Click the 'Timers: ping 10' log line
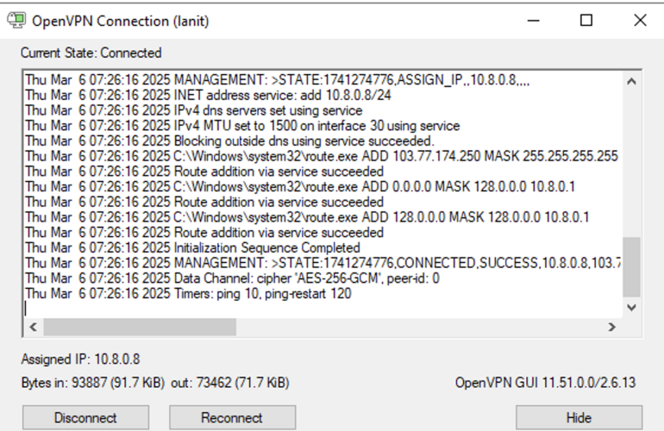This screenshot has width=664, height=431. click(189, 294)
